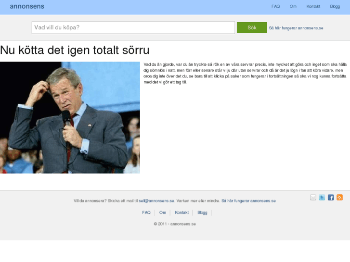Open the Blogg link in the footer

click(202, 212)
